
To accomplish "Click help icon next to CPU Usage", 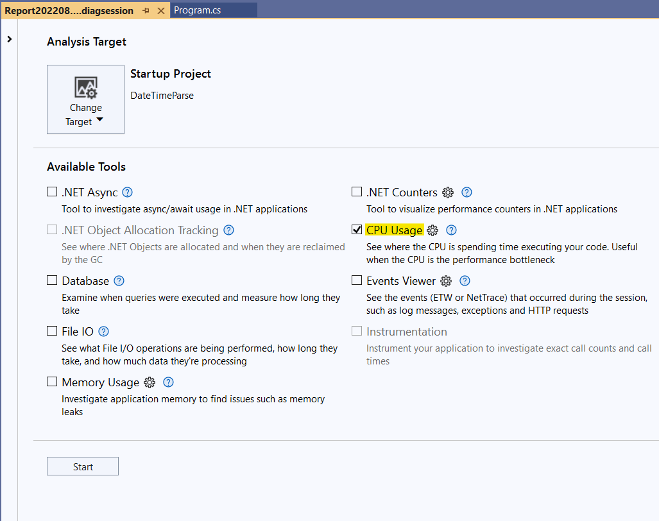I will pos(452,230).
